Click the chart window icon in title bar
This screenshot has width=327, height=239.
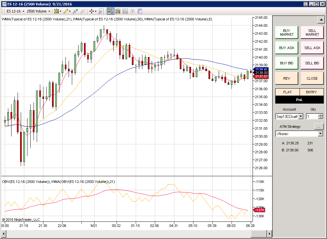[4, 4]
